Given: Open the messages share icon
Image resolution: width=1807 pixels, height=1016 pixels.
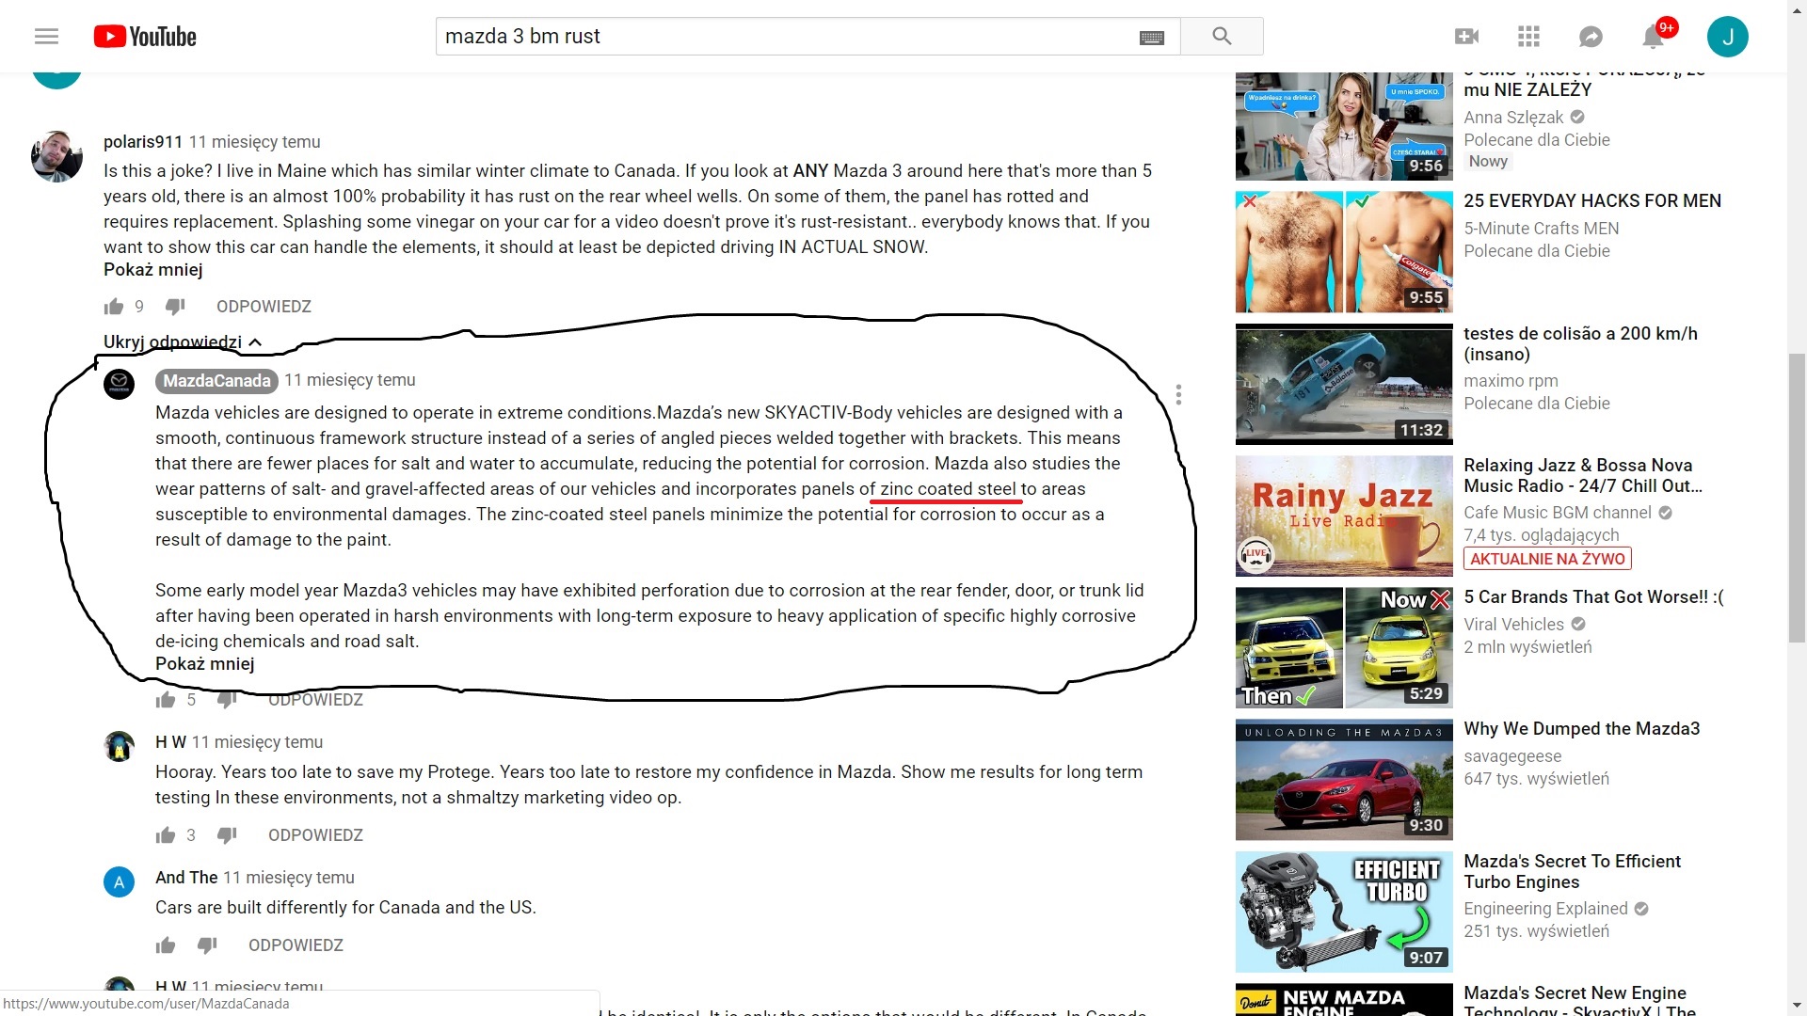Looking at the screenshot, I should 1591,37.
